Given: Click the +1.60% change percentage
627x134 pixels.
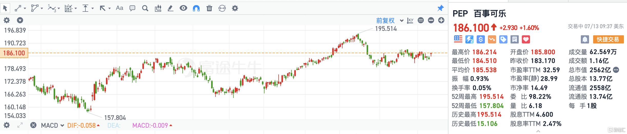Looking at the screenshot, I should coord(529,28).
